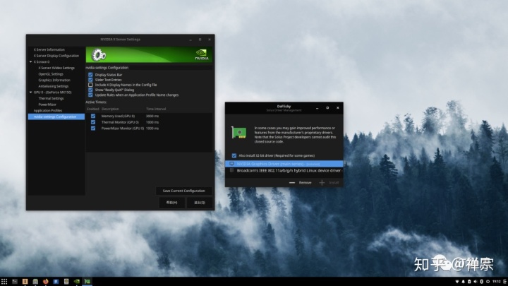508x286 pixels.
Task: Select NVIDIA Graphics Driver (main series) row
Action: point(284,164)
